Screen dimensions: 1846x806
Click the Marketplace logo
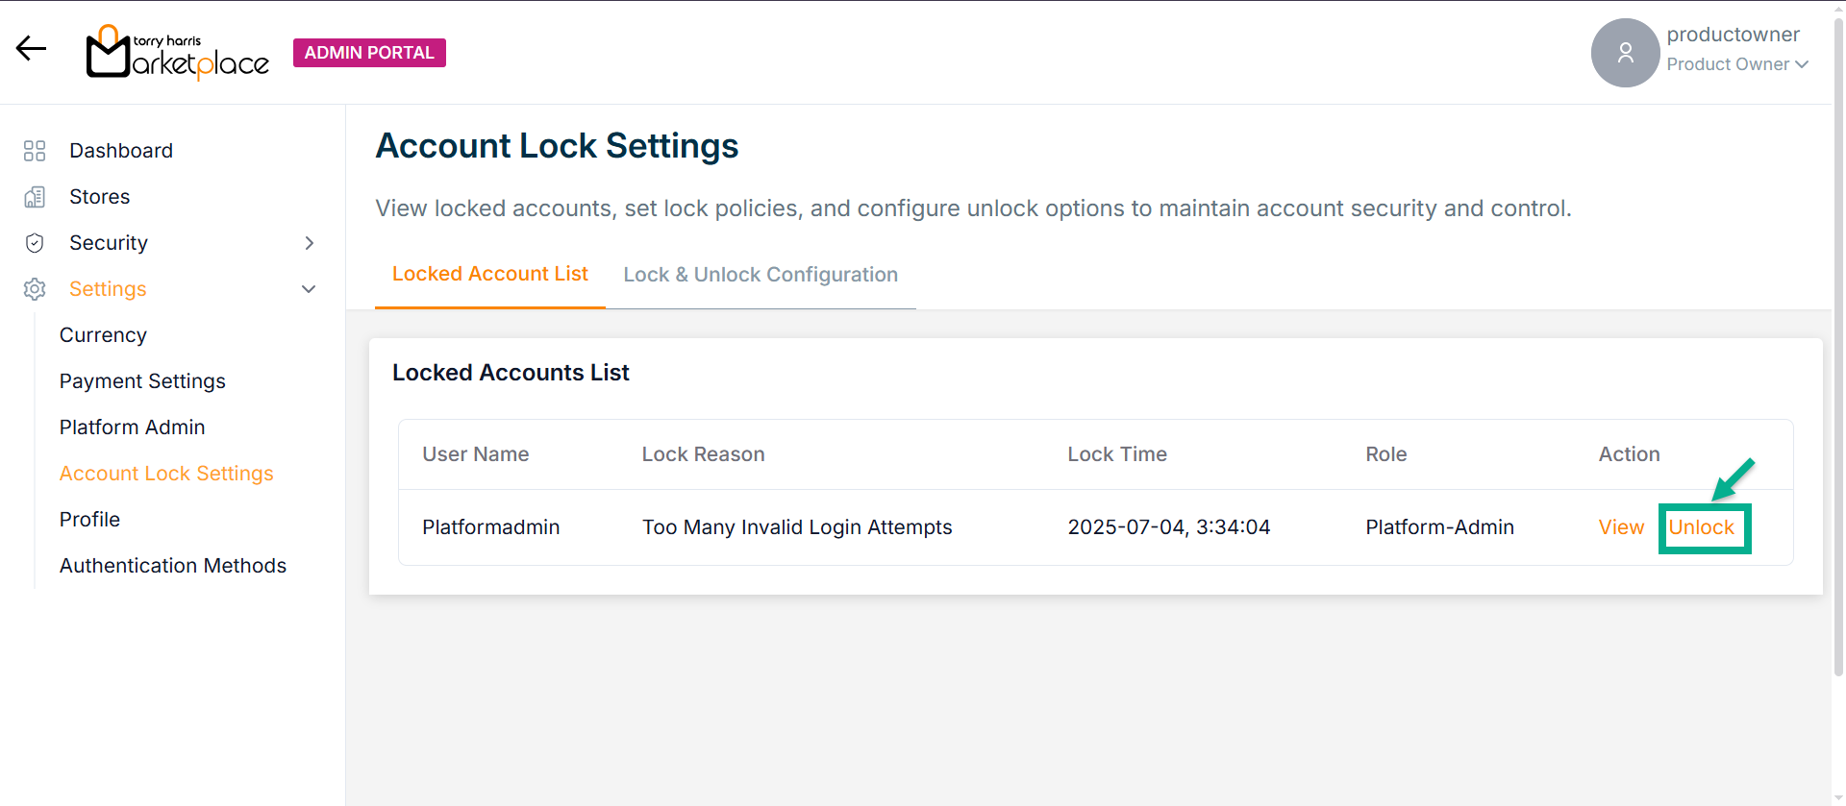click(178, 53)
